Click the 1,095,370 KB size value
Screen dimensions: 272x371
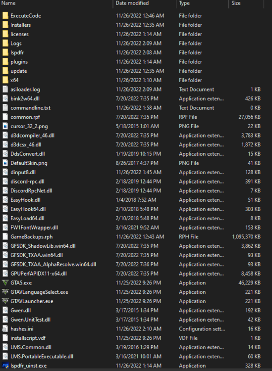pos(246,237)
